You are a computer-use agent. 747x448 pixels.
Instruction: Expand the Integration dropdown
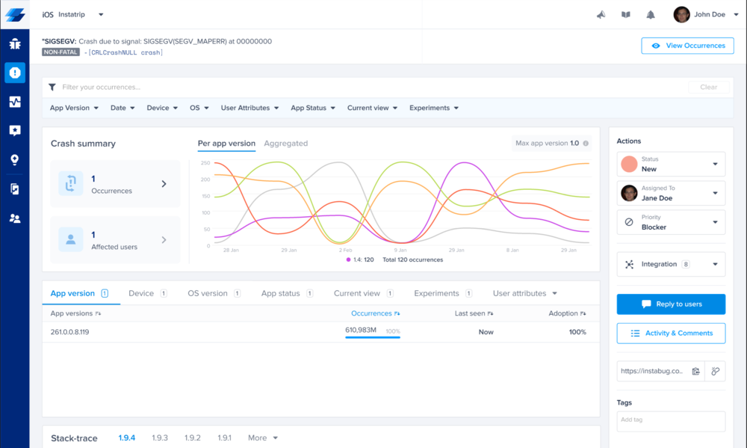point(671,264)
